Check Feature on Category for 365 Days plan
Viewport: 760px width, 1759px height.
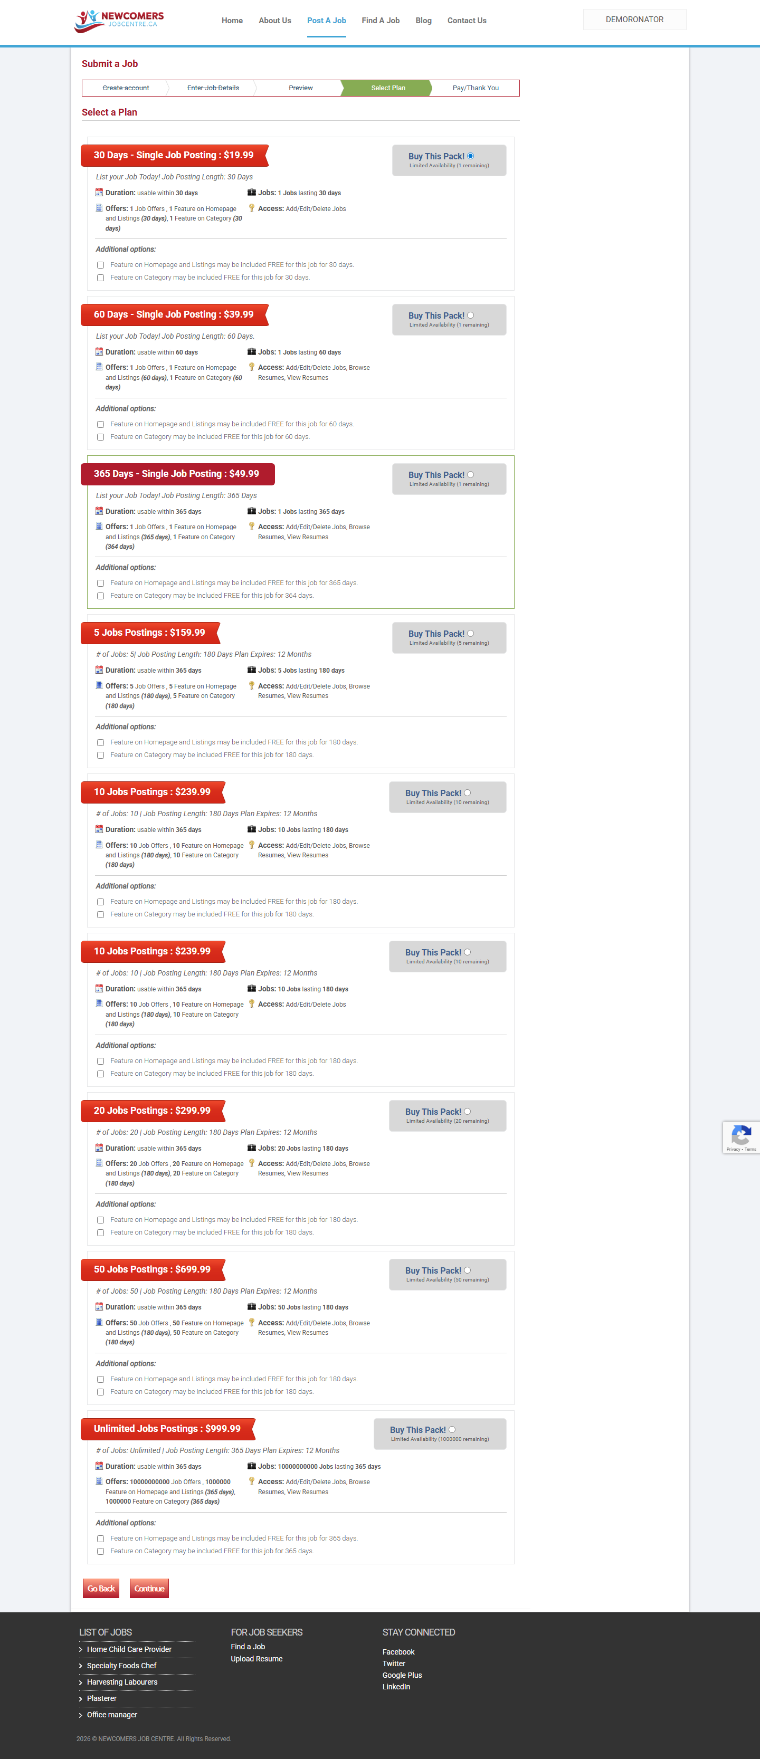pos(100,596)
